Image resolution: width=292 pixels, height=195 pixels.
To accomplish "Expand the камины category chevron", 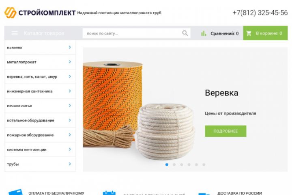I will (70, 47).
